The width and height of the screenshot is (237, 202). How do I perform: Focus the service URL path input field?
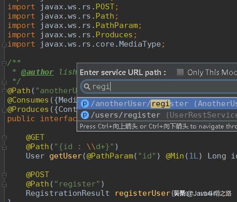(159, 86)
